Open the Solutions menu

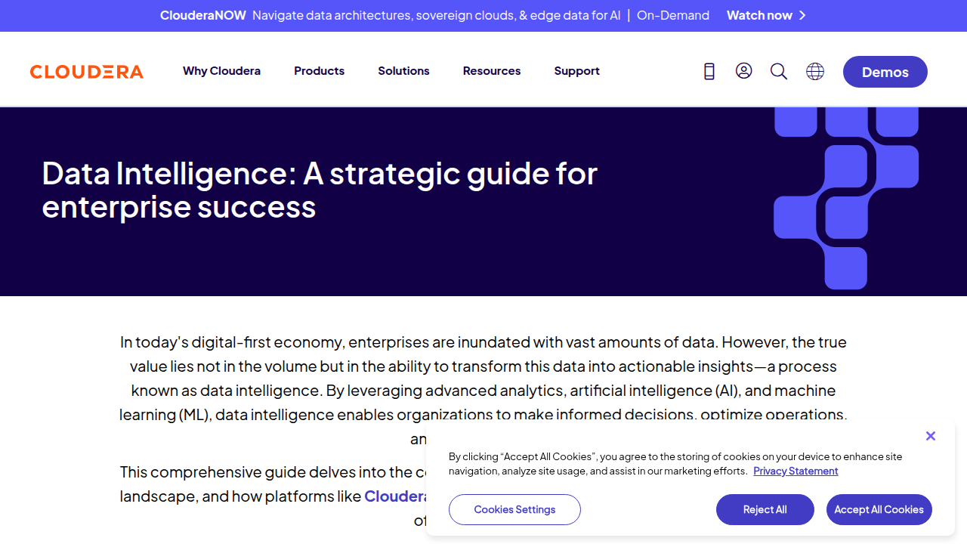point(403,71)
